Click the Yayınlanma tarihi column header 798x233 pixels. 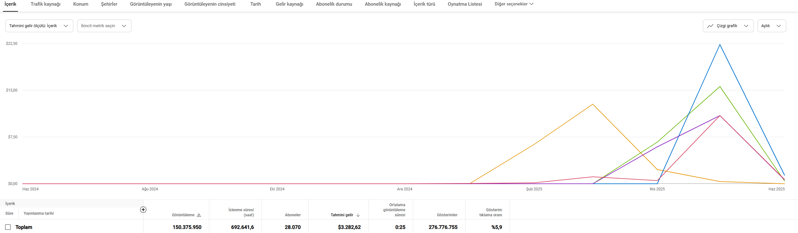[39, 213]
